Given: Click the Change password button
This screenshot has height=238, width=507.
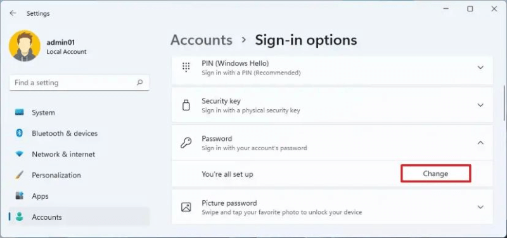Looking at the screenshot, I should click(435, 174).
